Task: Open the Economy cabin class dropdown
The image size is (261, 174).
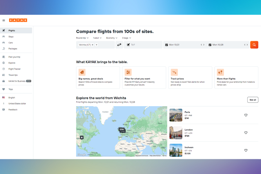Action: (112, 38)
